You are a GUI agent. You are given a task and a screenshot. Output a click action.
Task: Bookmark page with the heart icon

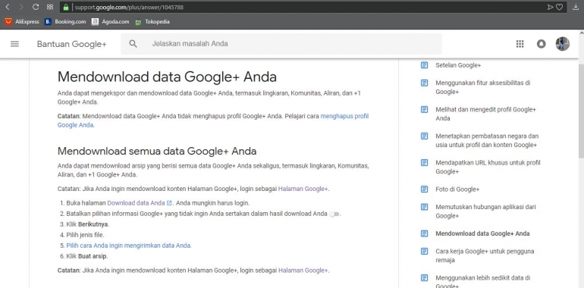pos(559,7)
